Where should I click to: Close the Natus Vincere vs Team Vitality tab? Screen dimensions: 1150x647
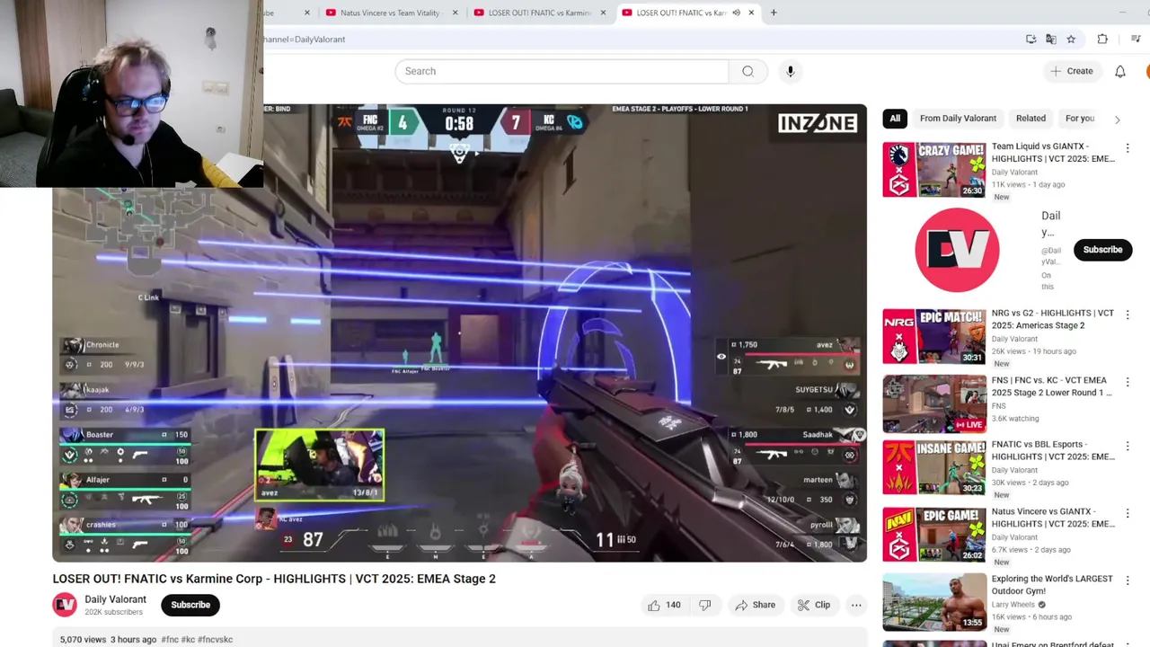(x=456, y=13)
